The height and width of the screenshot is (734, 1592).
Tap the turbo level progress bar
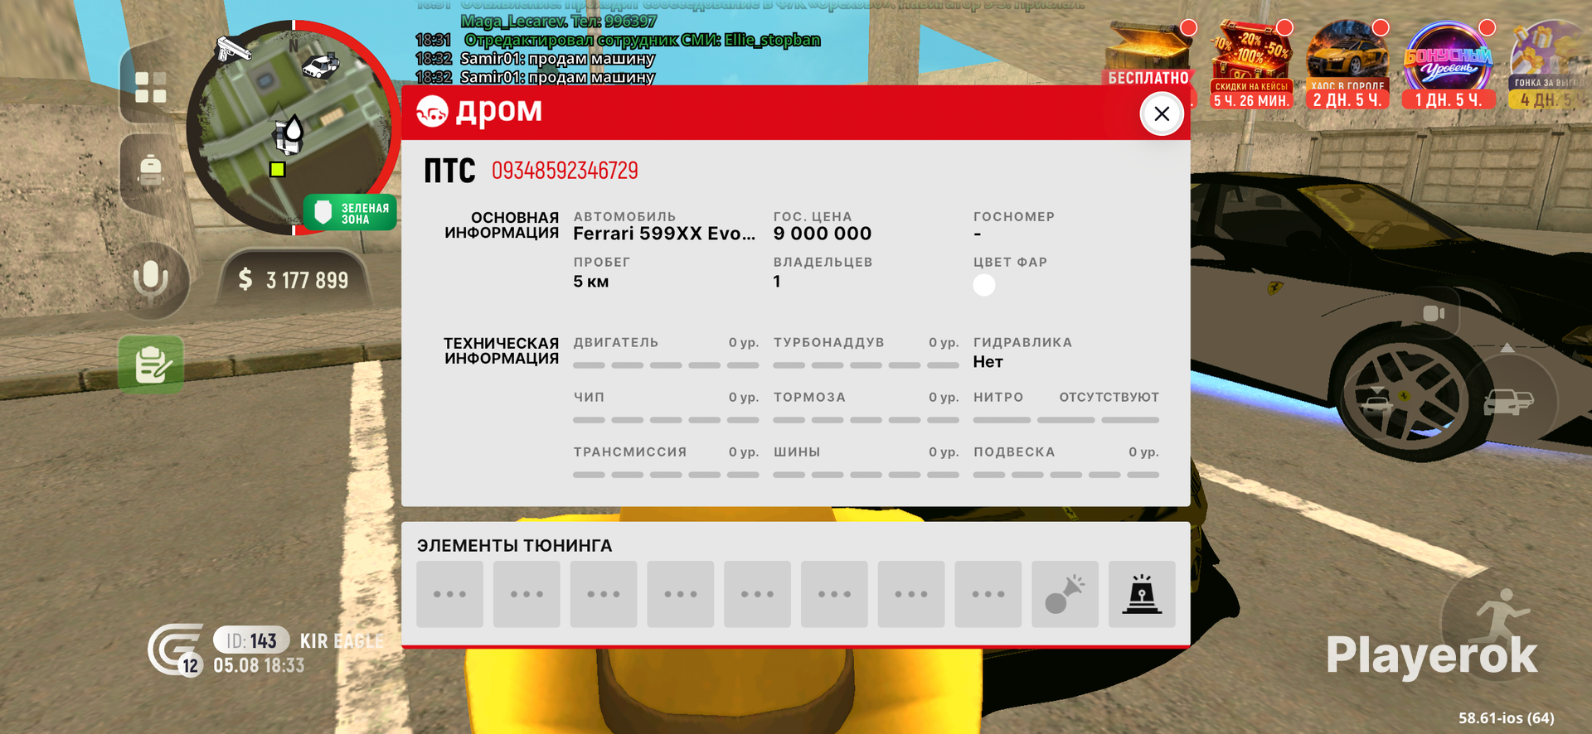[x=866, y=365]
